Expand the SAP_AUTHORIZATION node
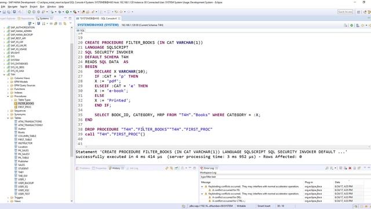 pos(4,27)
